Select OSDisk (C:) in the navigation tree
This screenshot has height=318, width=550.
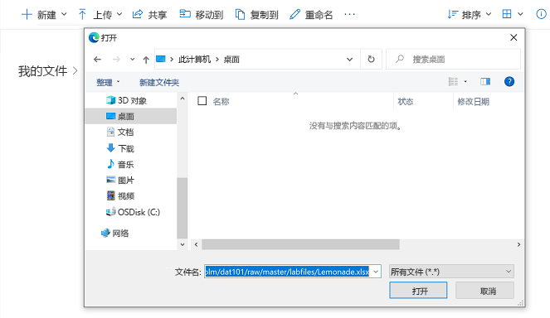click(133, 212)
